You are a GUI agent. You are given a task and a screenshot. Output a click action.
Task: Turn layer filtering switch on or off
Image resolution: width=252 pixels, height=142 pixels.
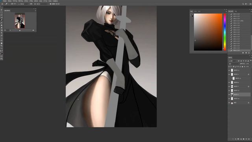251,61
